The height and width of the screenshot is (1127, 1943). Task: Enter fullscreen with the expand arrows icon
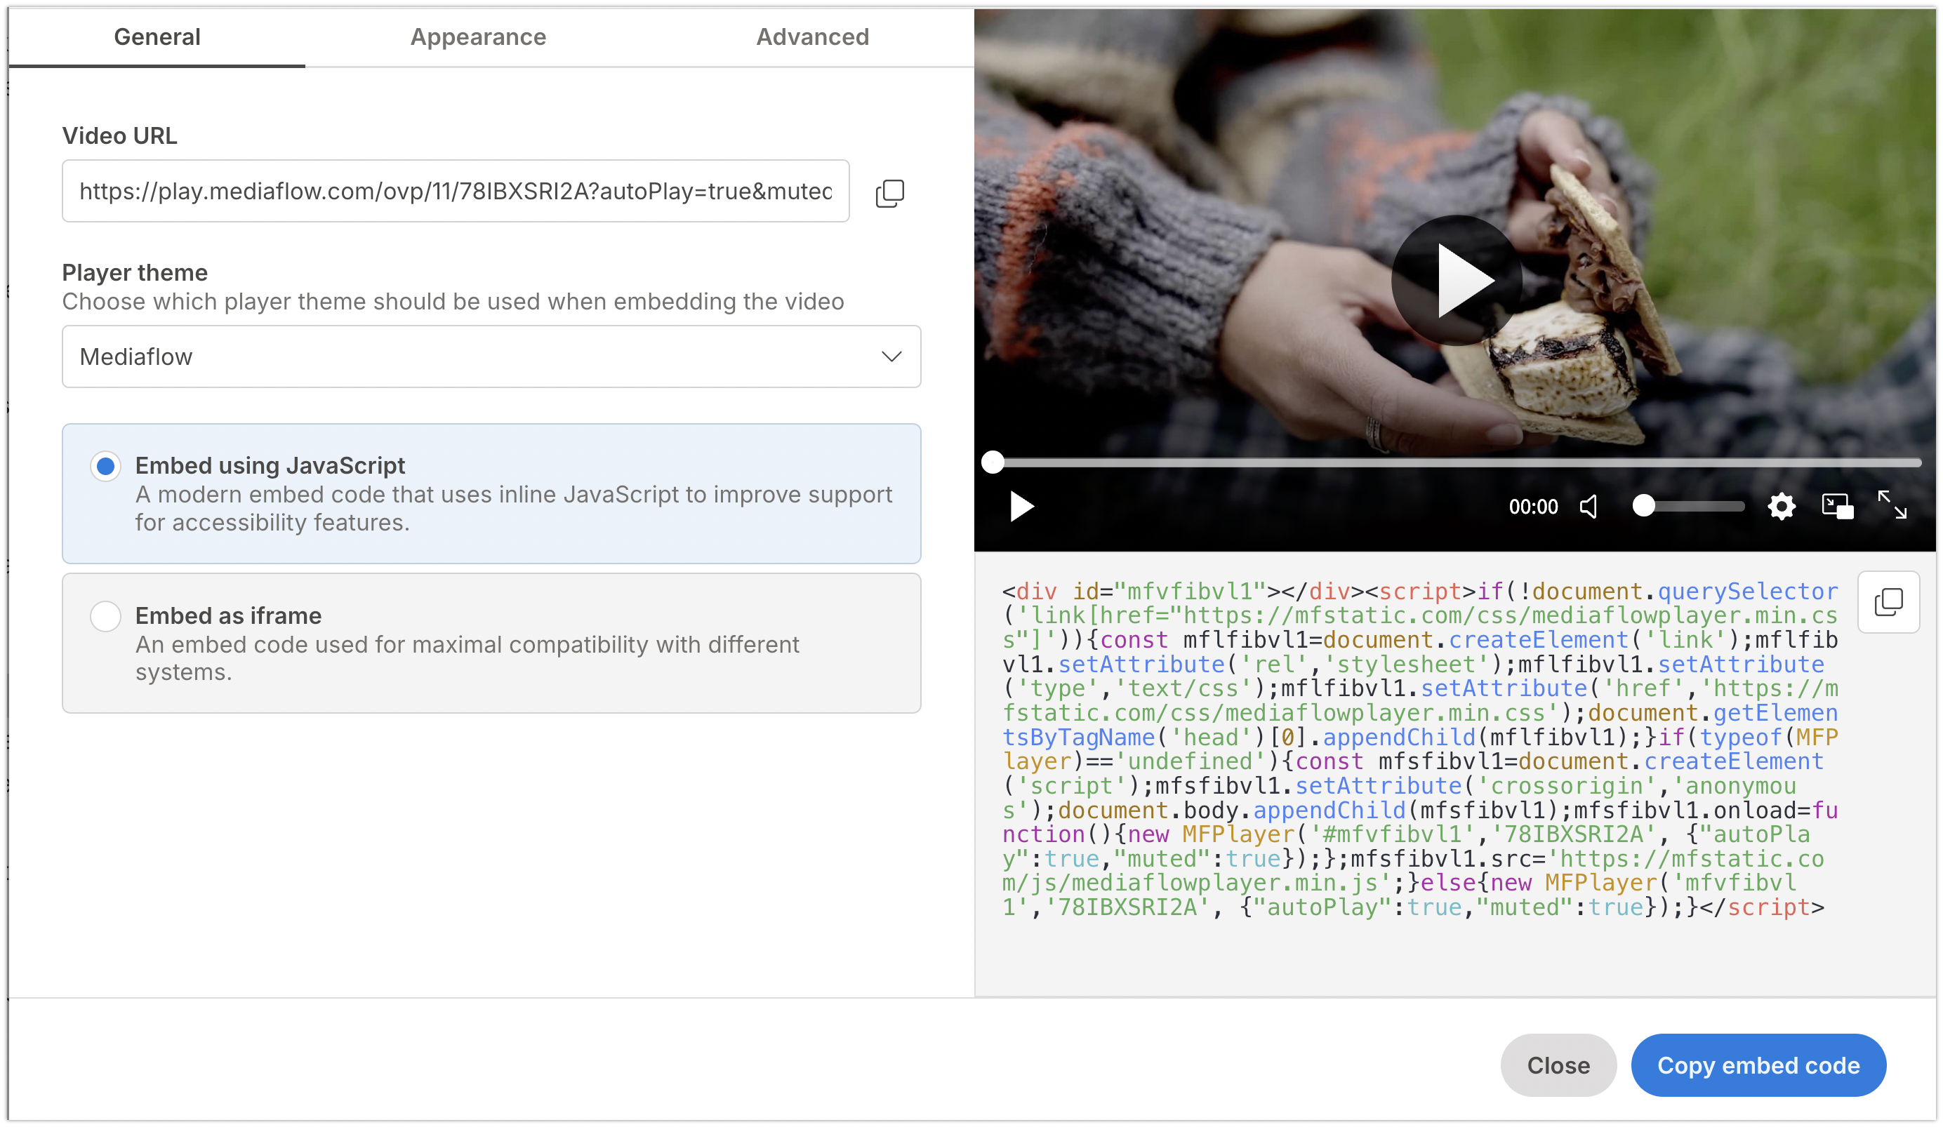pos(1891,505)
